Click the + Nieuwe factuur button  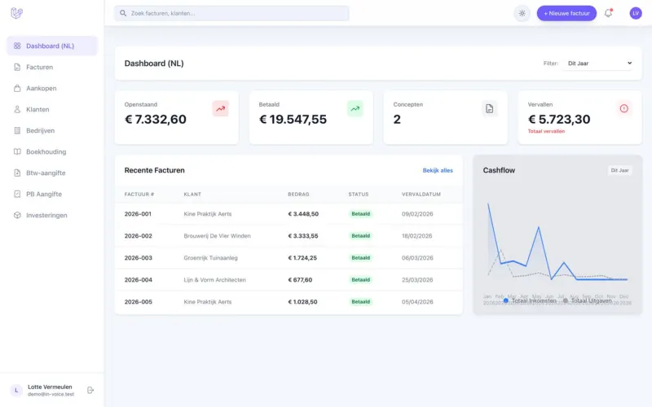[566, 13]
